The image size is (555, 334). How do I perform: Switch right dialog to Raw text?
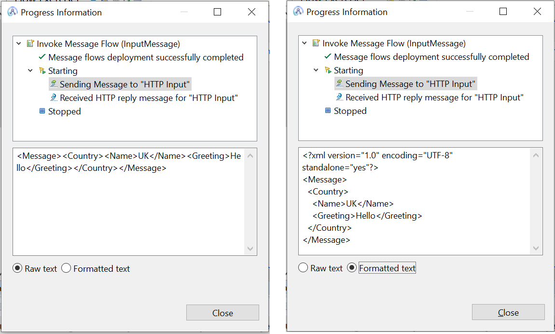point(303,267)
